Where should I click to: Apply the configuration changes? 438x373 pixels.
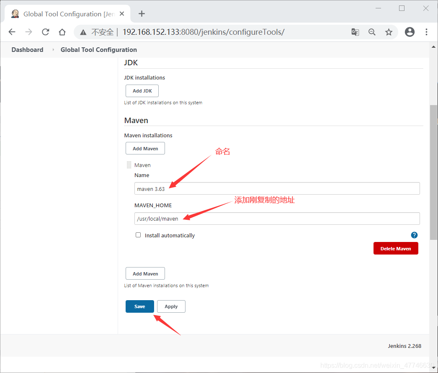171,306
